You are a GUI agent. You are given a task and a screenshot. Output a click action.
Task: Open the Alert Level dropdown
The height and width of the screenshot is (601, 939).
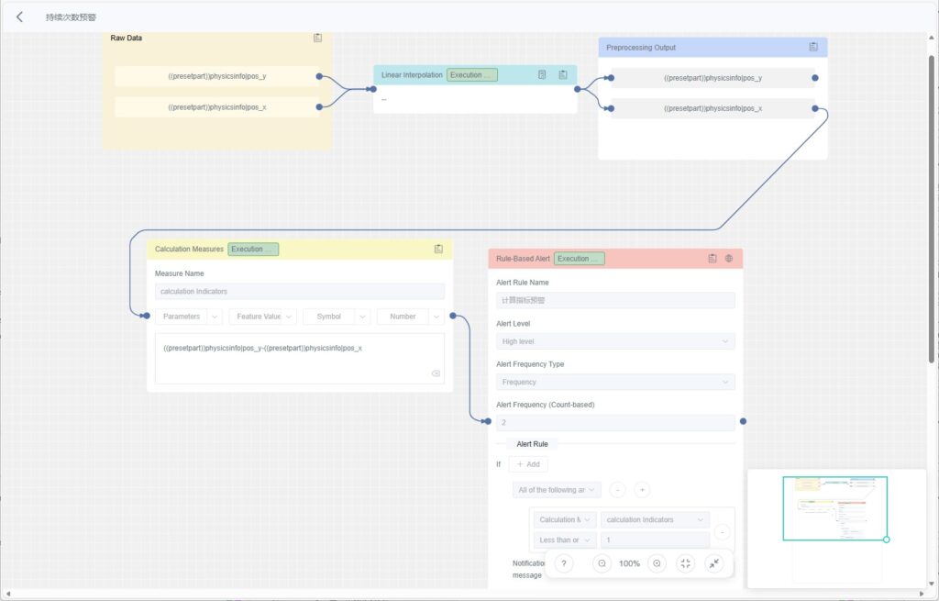tap(615, 341)
